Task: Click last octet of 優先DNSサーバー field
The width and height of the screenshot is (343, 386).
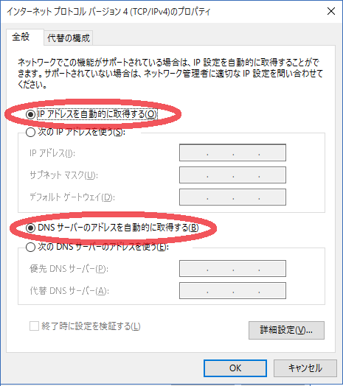Action: [272, 269]
